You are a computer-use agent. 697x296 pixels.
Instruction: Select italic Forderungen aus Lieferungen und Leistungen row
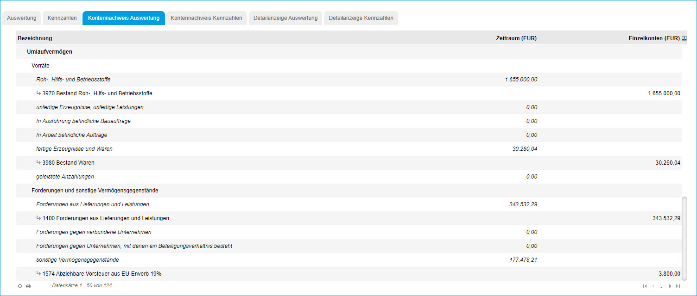pyautogui.click(x=349, y=204)
